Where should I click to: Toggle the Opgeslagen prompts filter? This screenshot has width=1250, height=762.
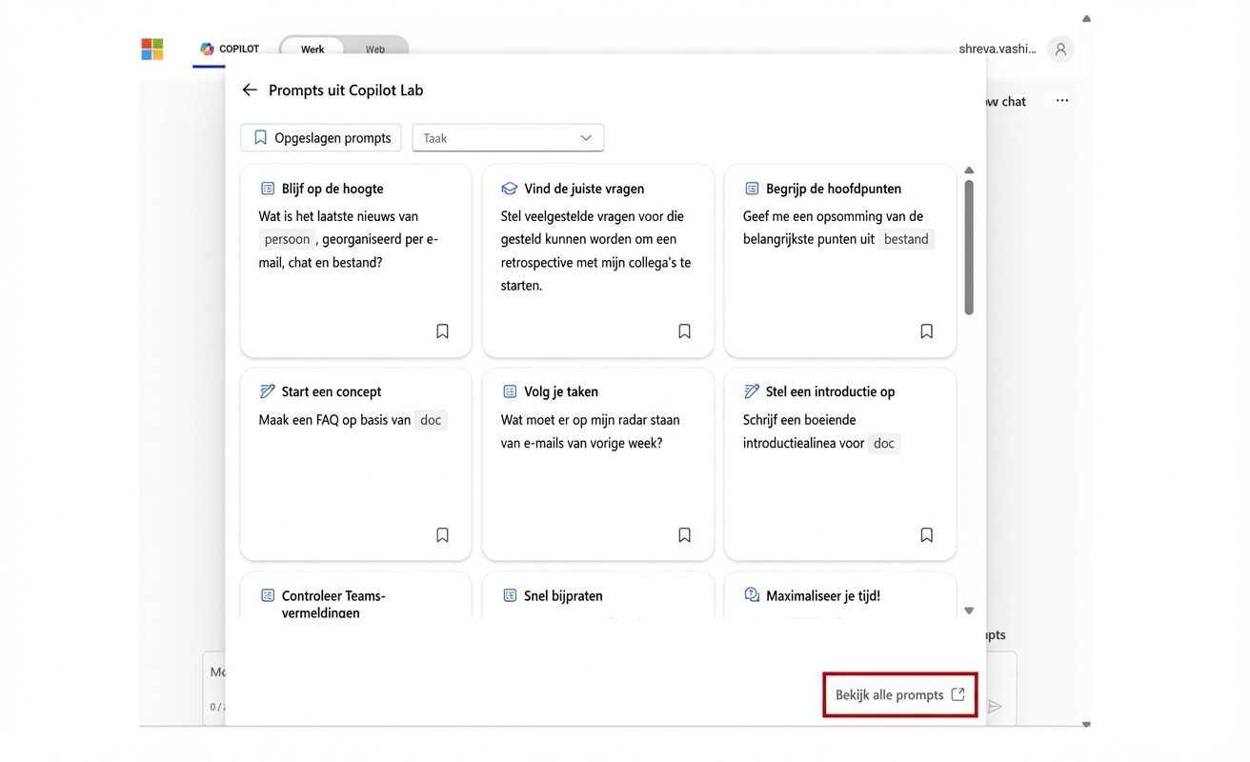click(x=320, y=137)
